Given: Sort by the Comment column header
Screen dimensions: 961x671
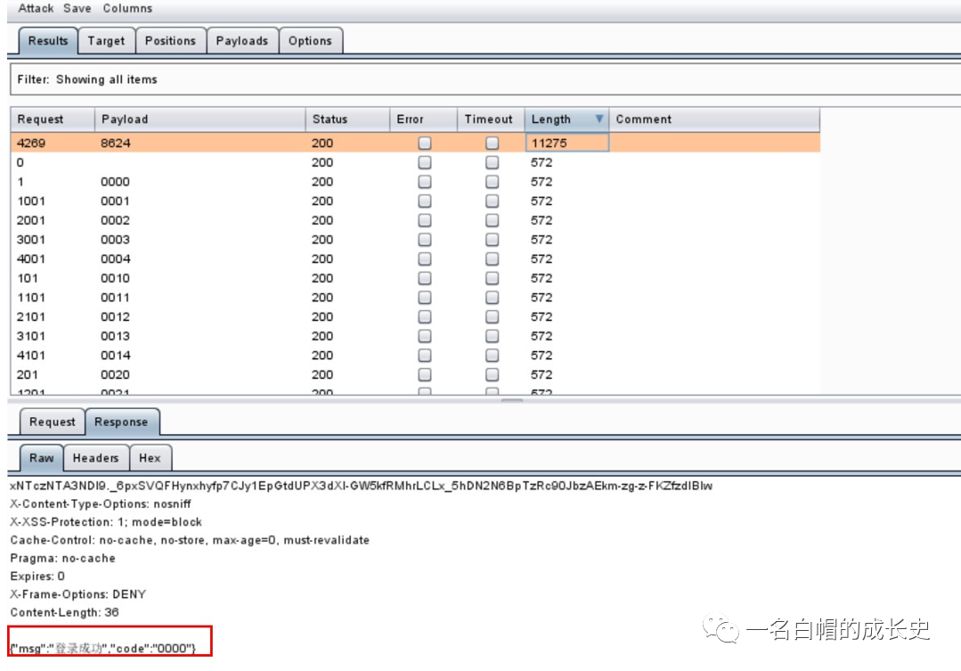Looking at the screenshot, I should (x=714, y=119).
